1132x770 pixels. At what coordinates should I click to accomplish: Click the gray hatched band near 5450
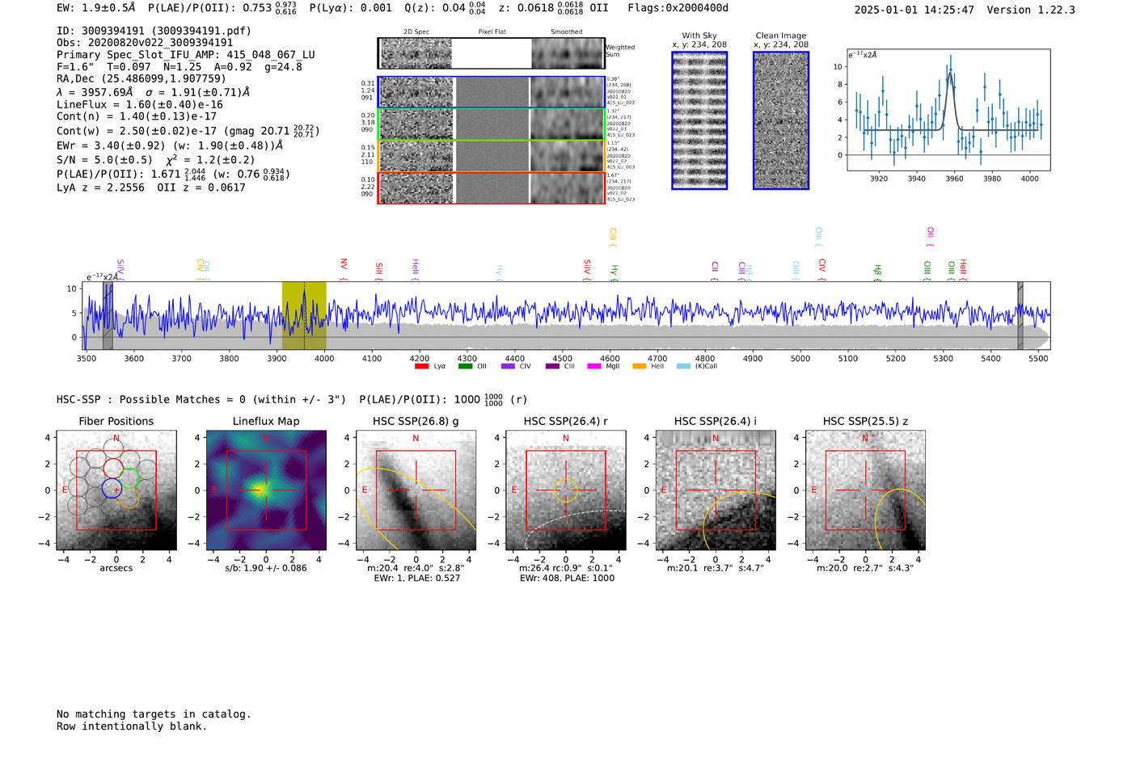(x=1020, y=315)
